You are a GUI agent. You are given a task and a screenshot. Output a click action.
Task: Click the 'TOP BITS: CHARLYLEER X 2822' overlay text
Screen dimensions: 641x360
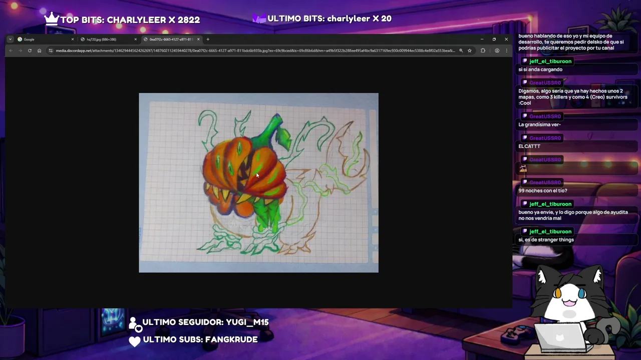tap(130, 20)
